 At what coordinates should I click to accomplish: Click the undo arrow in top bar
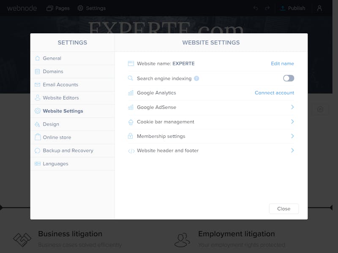click(256, 8)
